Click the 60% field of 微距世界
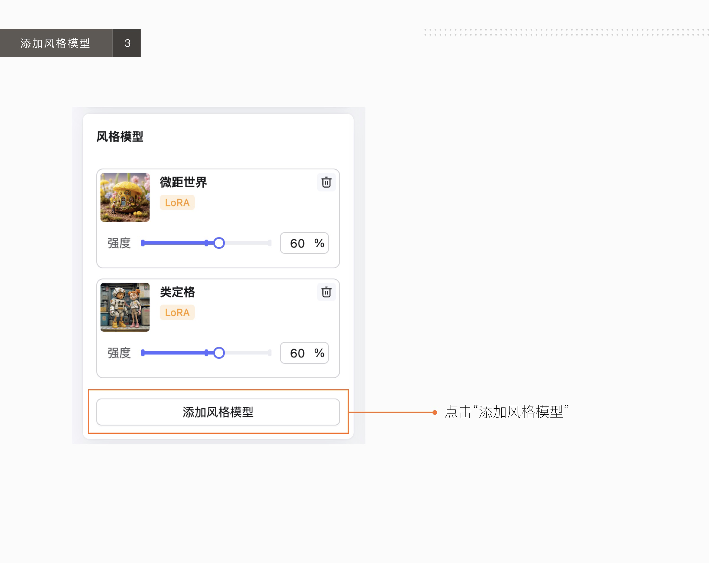The width and height of the screenshot is (709, 563). [304, 243]
